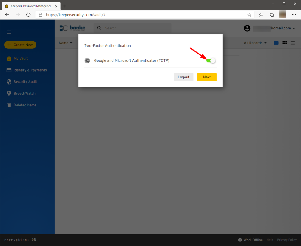Open the hamburger menu in sidebar
The height and width of the screenshot is (246, 301).
tap(9, 32)
